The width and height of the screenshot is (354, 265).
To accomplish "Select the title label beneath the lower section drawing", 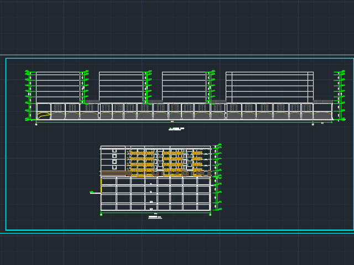I will point(155,217).
